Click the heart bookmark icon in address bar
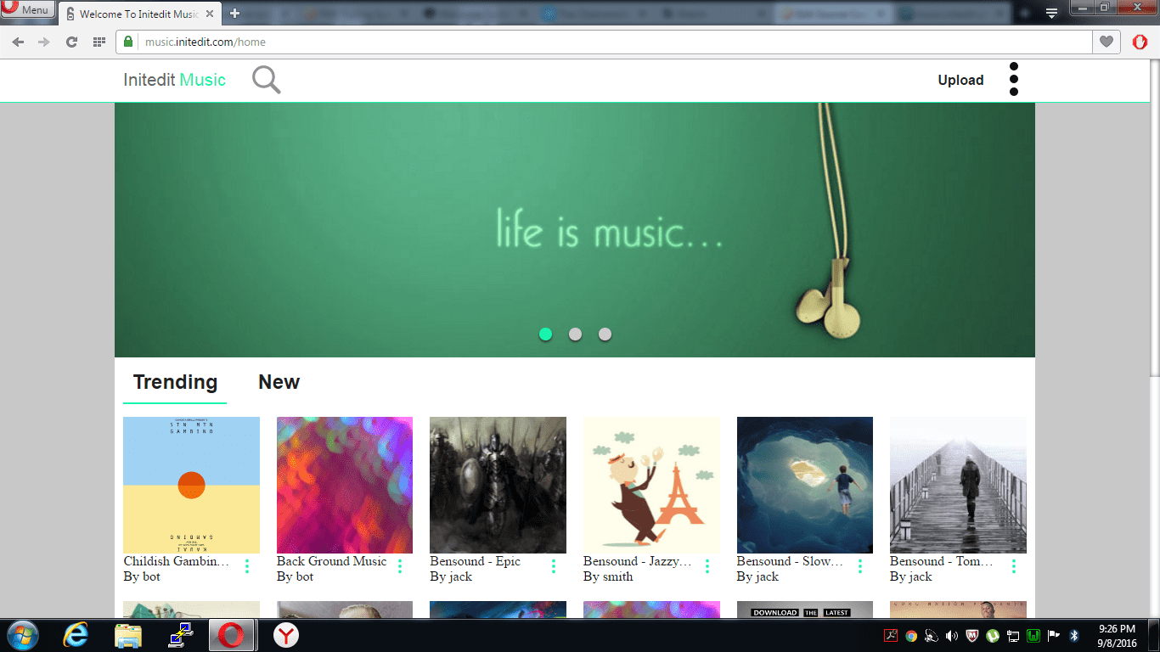 pyautogui.click(x=1105, y=41)
